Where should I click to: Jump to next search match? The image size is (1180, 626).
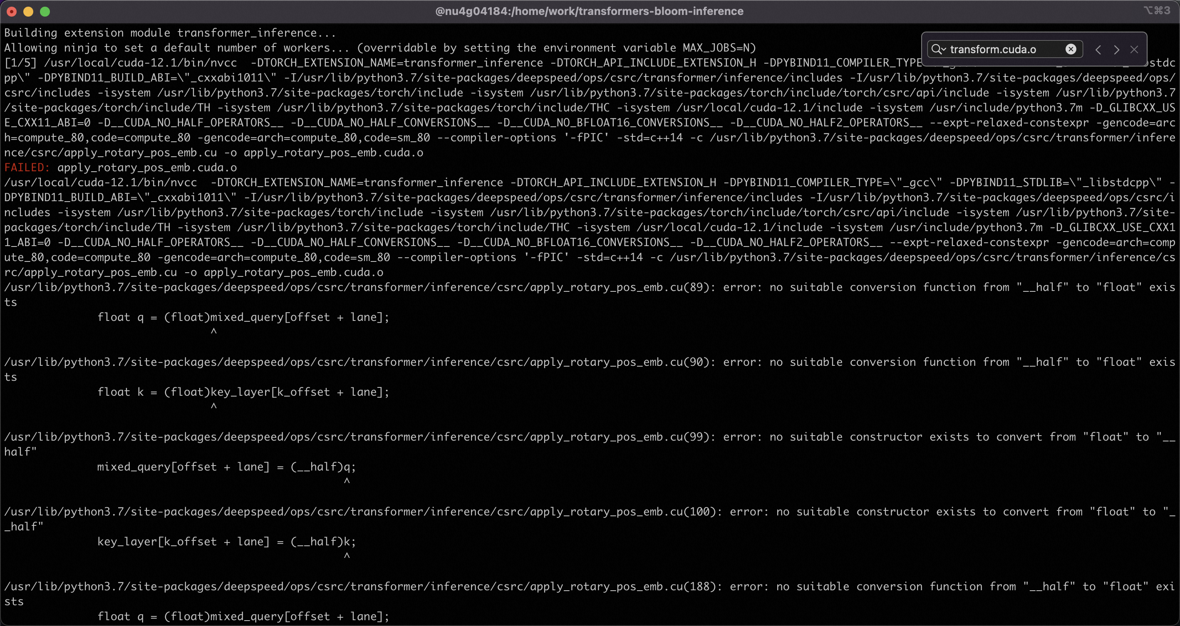pyautogui.click(x=1116, y=49)
